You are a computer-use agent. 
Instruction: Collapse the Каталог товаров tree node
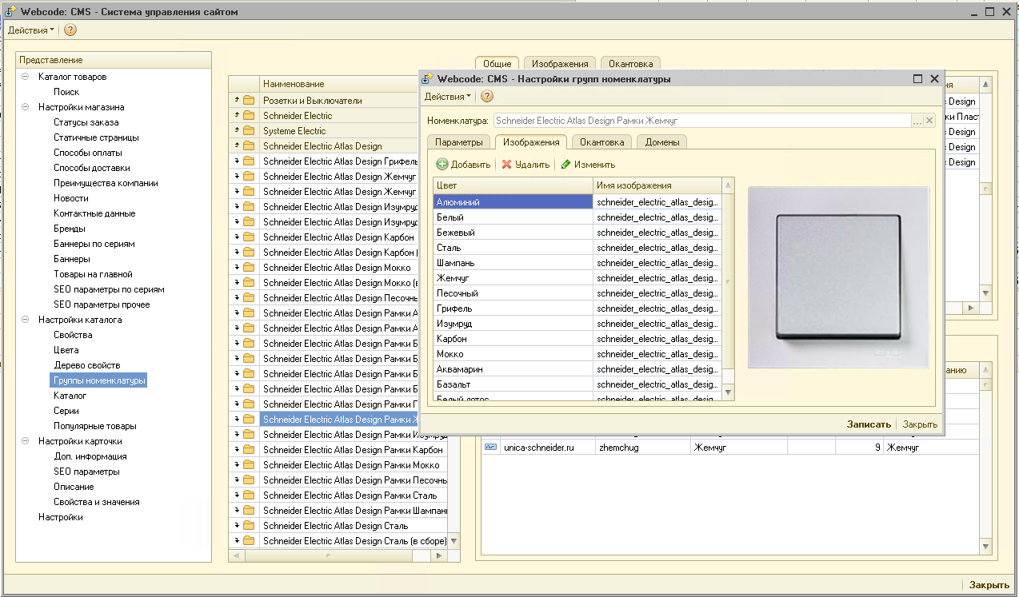[x=26, y=77]
